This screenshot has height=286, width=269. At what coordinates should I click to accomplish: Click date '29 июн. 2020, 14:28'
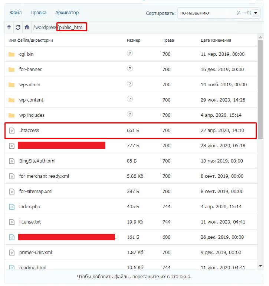(223, 100)
